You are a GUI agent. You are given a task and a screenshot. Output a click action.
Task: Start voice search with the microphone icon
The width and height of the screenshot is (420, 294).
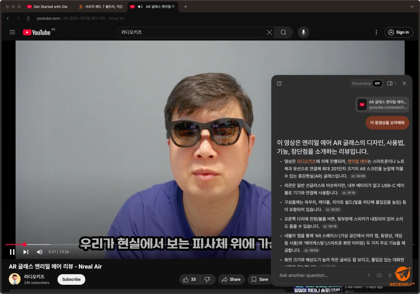click(x=304, y=32)
